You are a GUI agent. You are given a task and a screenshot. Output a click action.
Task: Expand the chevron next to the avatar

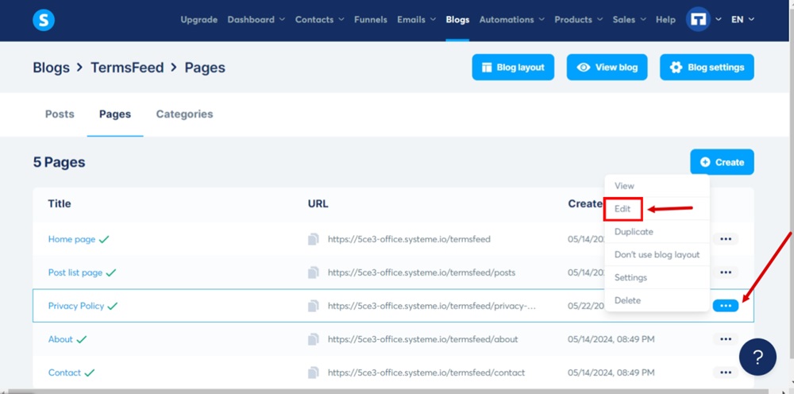point(718,20)
